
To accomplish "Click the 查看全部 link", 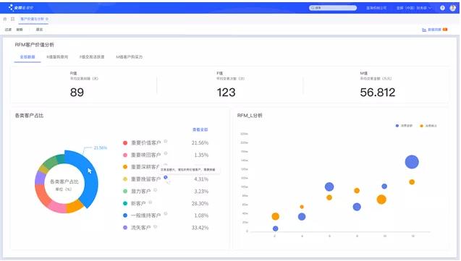I will coord(200,129).
